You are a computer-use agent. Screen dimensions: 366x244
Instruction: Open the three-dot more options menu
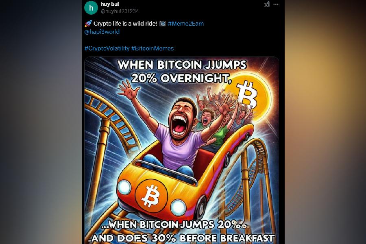click(x=276, y=4)
